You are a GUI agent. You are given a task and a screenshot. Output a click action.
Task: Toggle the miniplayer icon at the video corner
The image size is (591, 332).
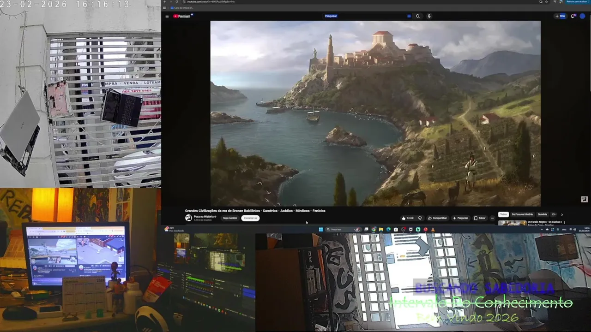pyautogui.click(x=584, y=199)
